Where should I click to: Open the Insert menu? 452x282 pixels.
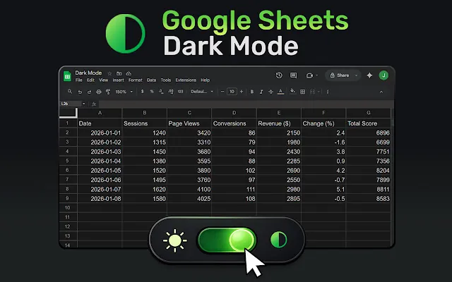coord(118,80)
